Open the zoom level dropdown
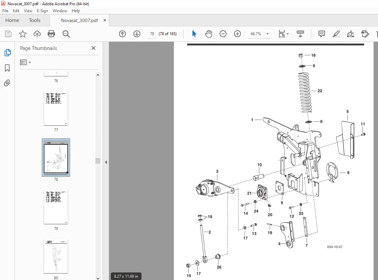378x280 pixels. [267, 34]
